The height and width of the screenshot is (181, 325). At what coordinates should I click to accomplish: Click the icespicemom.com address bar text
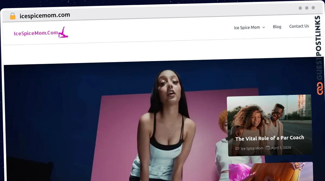point(45,15)
